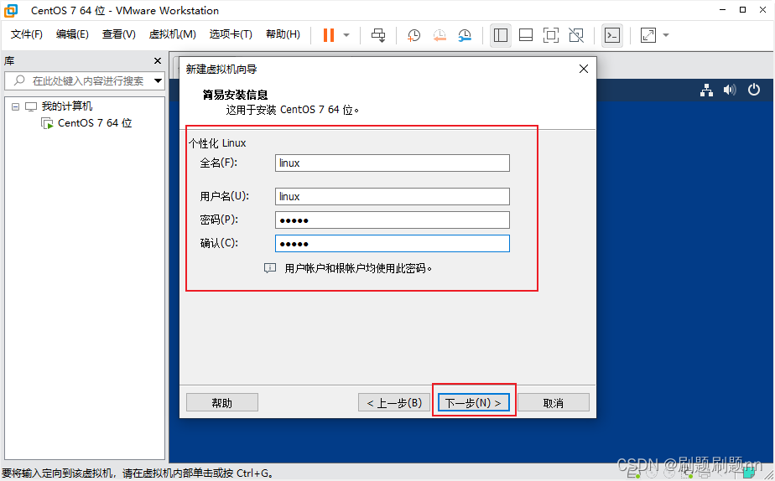Click the 用户名(U) input field
The width and height of the screenshot is (775, 481).
point(392,197)
